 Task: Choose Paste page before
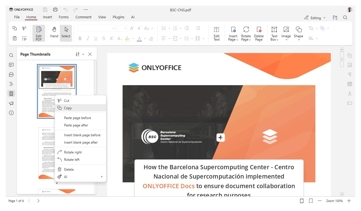(81, 118)
